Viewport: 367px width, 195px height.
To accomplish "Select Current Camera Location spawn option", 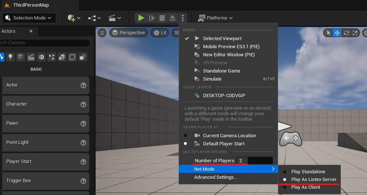I will pos(228,135).
